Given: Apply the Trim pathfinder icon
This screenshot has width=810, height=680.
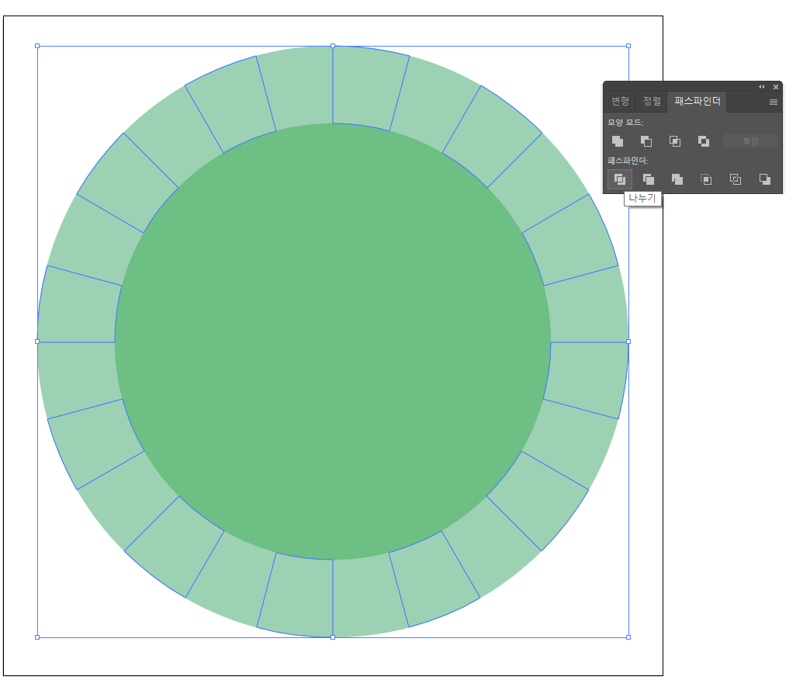Looking at the screenshot, I should click(x=649, y=179).
